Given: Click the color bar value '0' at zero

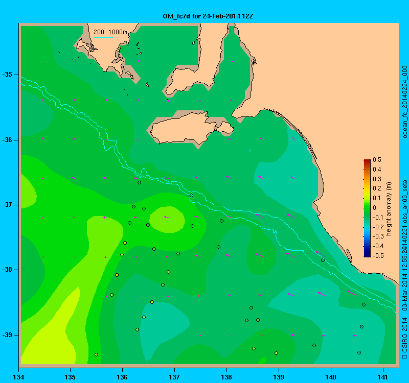Looking at the screenshot, I should click(375, 208).
